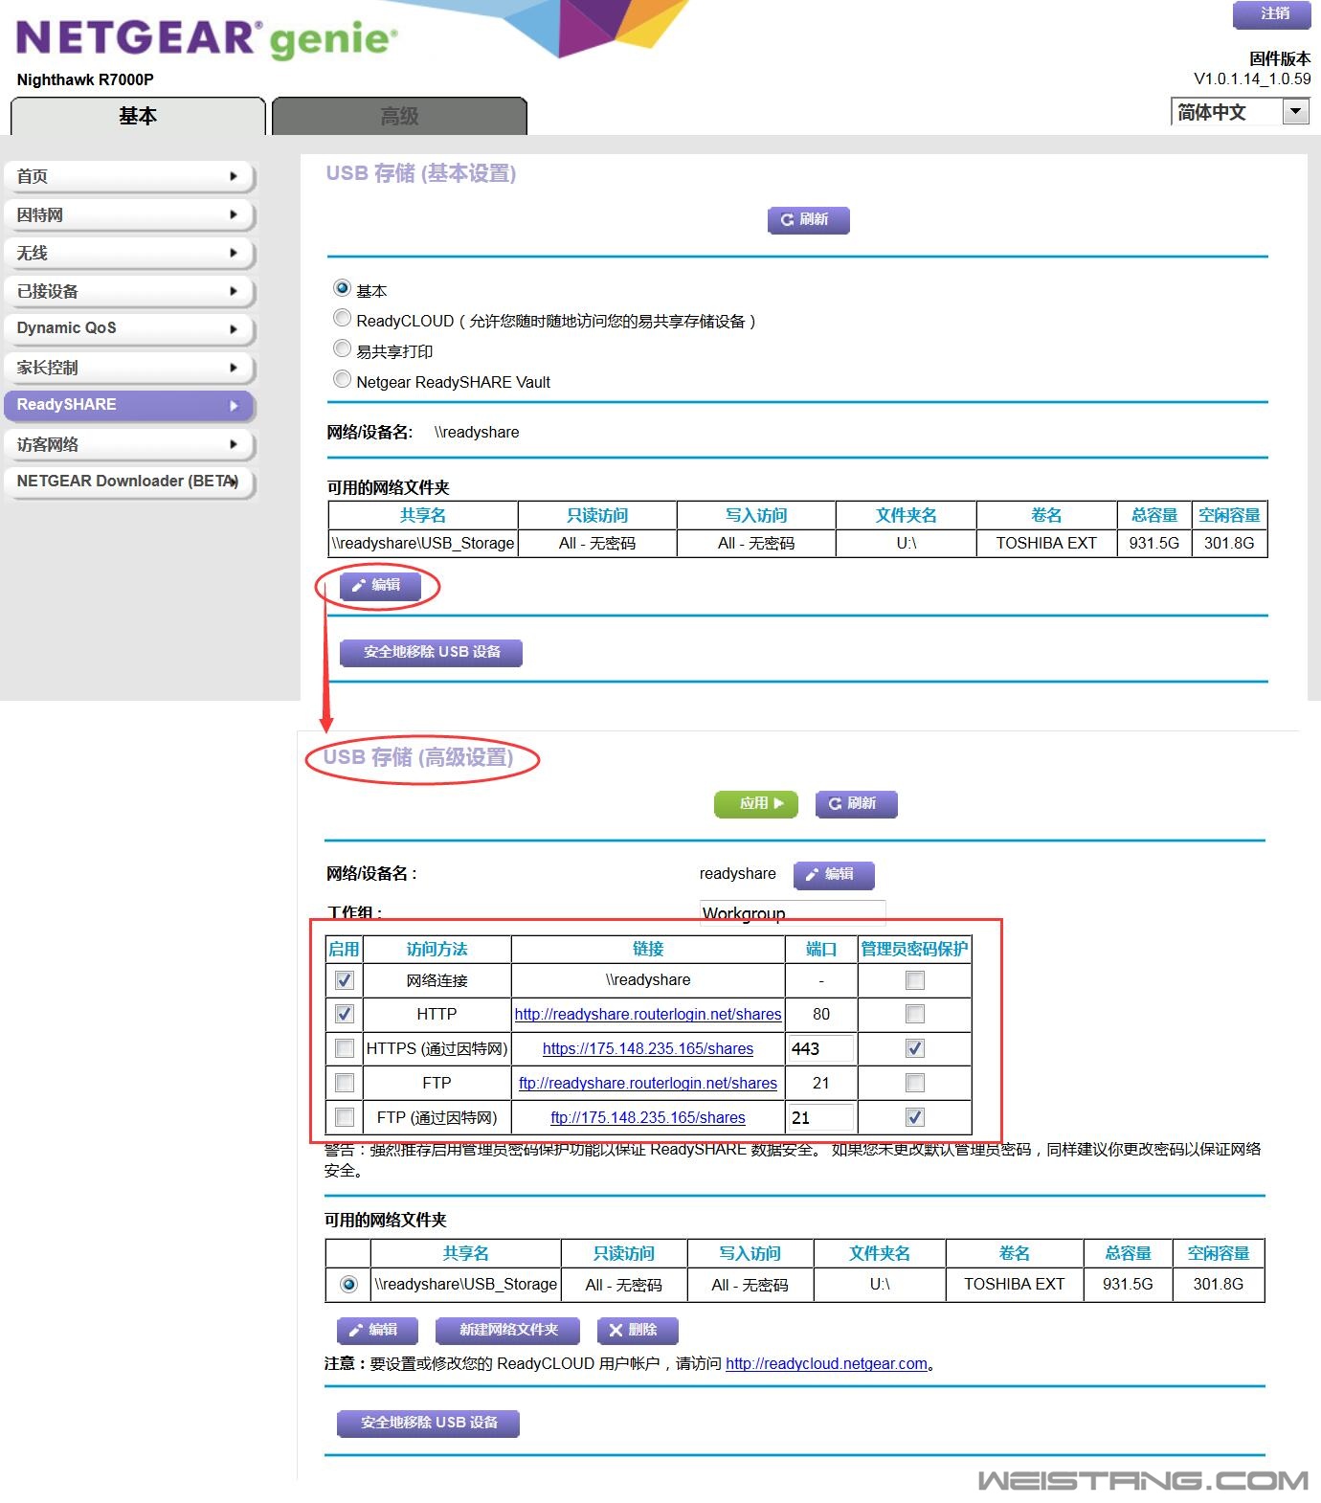
Task: Select the 基本 radio option
Action: coord(342,288)
